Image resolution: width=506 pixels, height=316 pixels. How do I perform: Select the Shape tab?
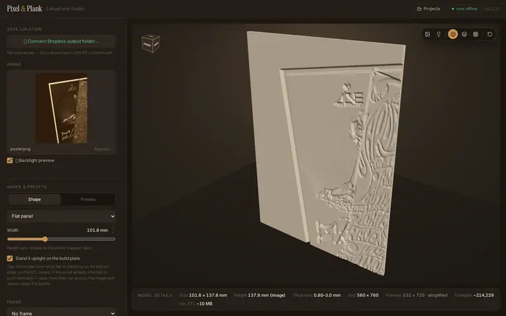pyautogui.click(x=34, y=199)
